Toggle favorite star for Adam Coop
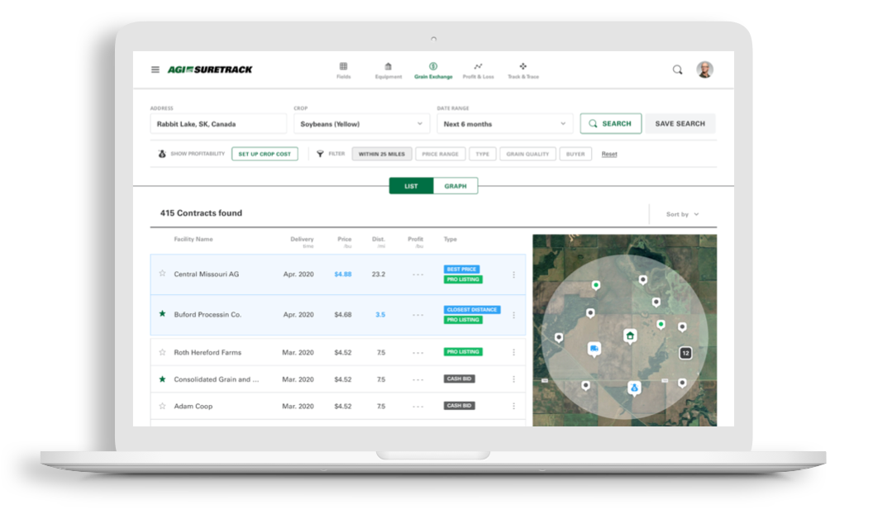The height and width of the screenshot is (519, 873). (x=162, y=406)
